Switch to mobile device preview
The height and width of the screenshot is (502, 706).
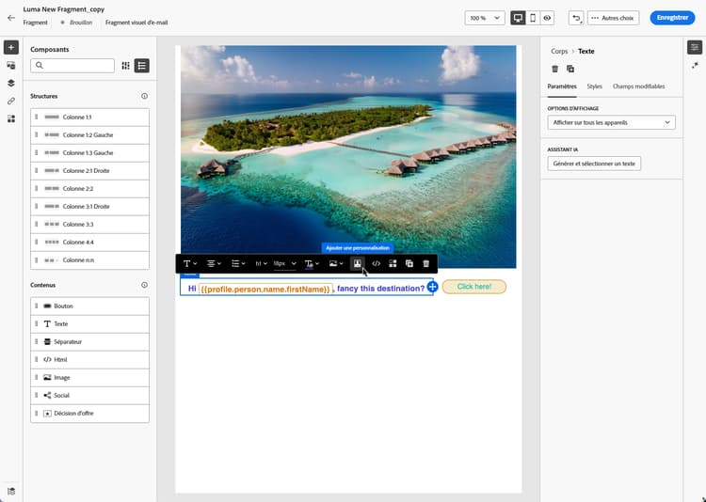click(x=533, y=18)
